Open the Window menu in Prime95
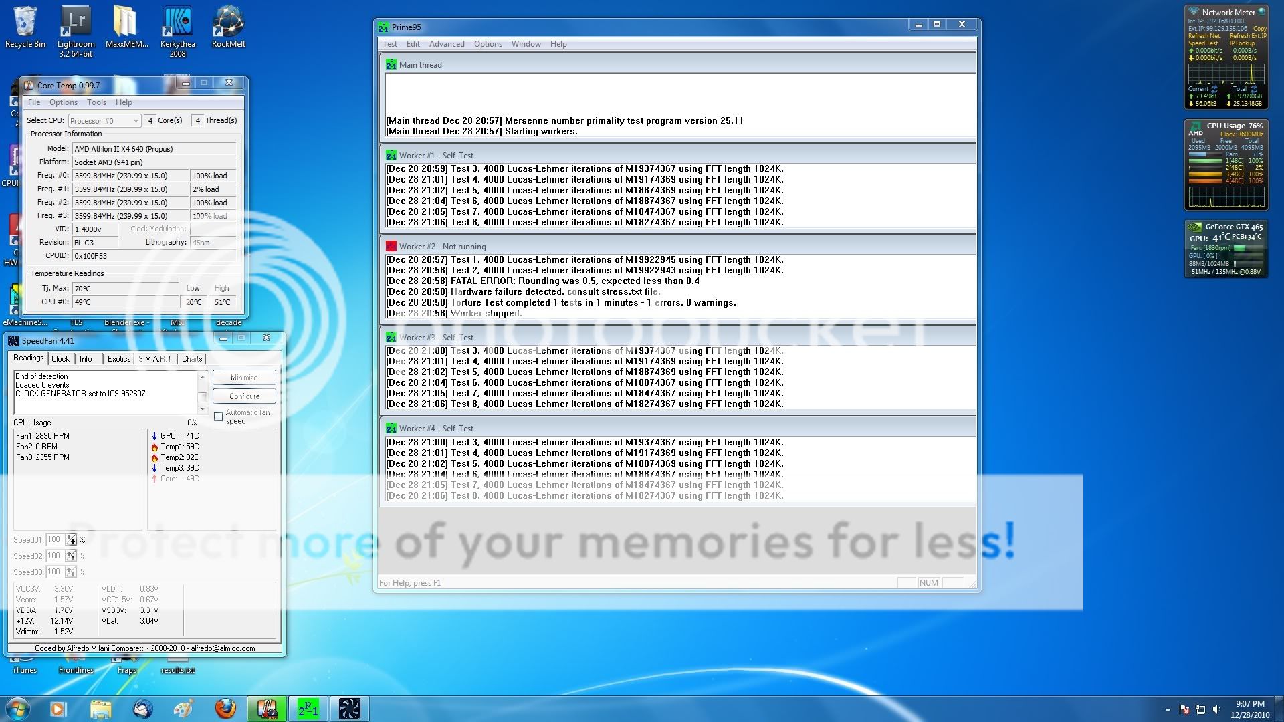 pyautogui.click(x=526, y=44)
